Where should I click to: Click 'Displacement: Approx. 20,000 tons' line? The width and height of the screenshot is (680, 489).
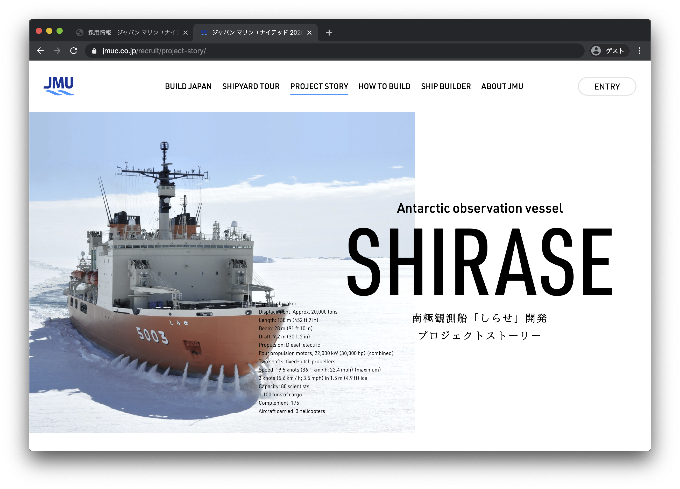click(298, 312)
